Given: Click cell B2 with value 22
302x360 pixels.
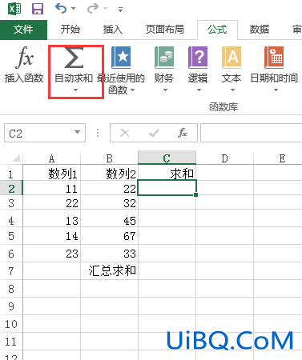Looking at the screenshot, I should [x=109, y=188].
